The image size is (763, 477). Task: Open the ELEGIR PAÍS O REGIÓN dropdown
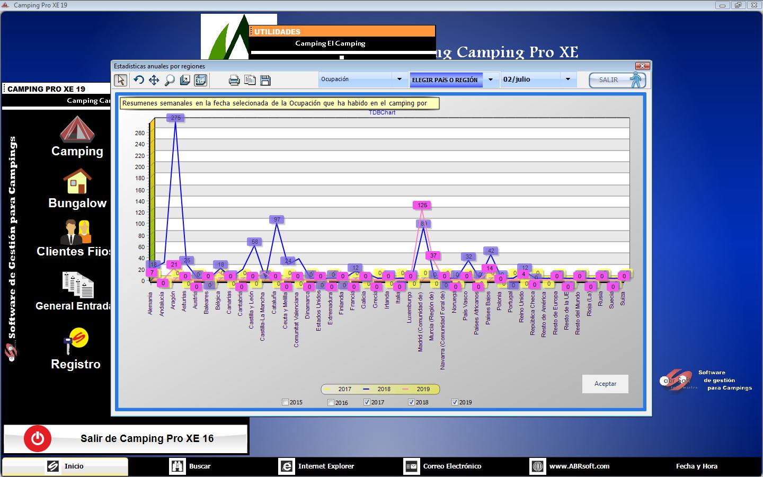coord(491,80)
